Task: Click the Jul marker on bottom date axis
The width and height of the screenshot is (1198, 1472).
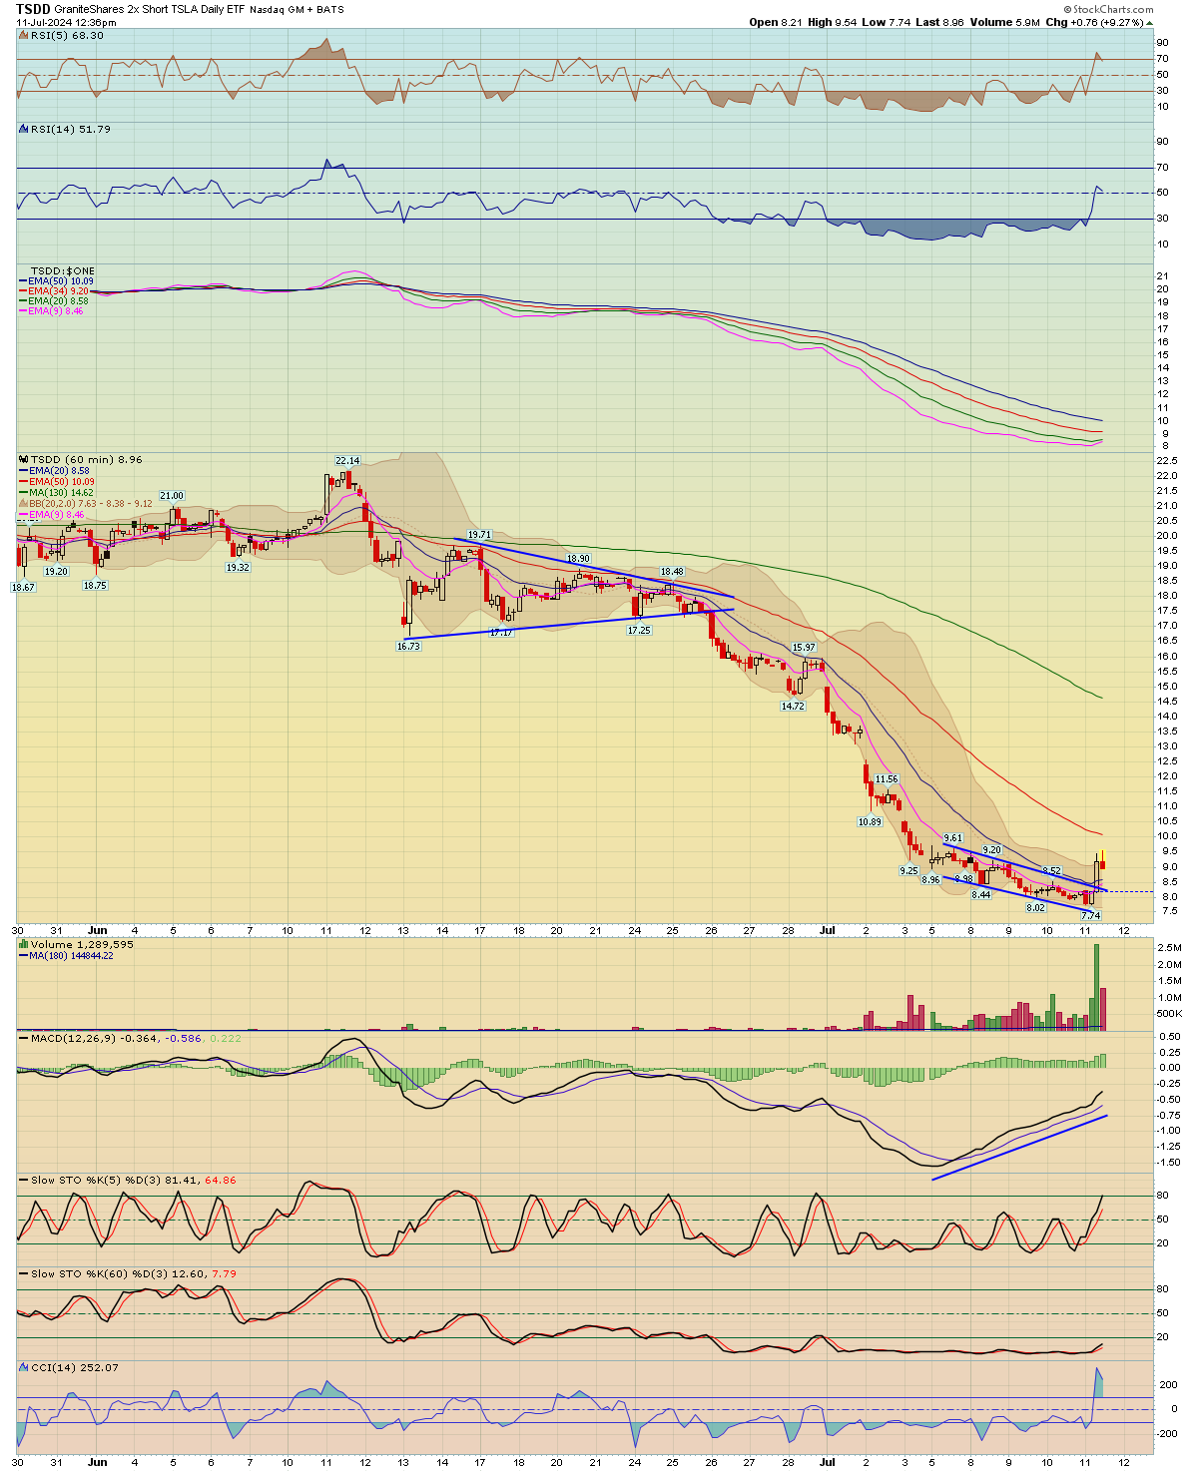Action: point(828,1461)
